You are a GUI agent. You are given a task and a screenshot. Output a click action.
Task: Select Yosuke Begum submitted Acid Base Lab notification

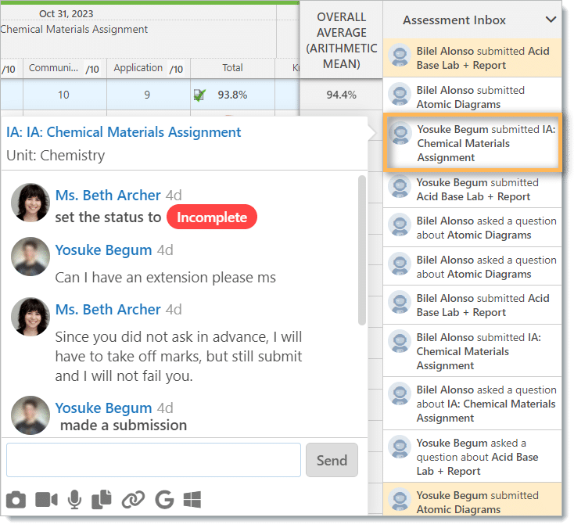coord(479,189)
